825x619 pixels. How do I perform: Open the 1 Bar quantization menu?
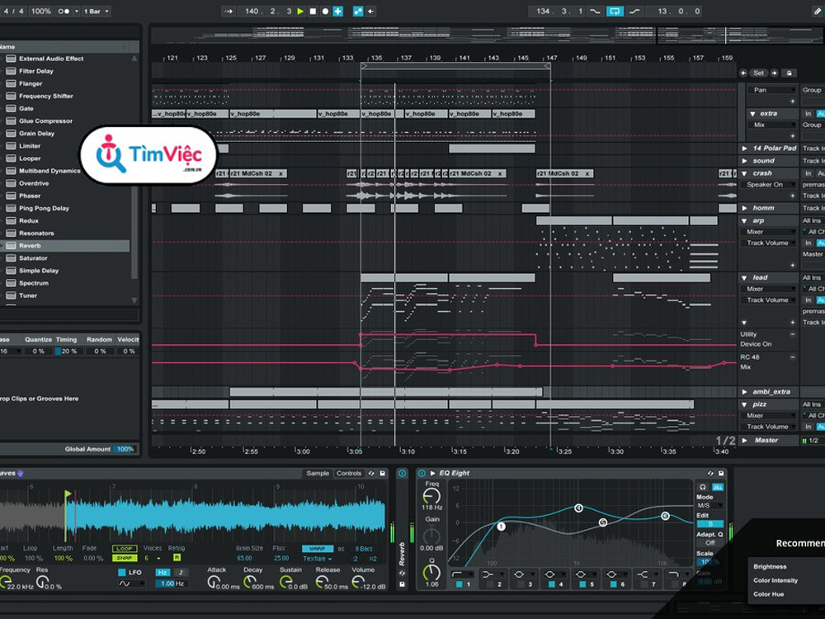(x=97, y=11)
